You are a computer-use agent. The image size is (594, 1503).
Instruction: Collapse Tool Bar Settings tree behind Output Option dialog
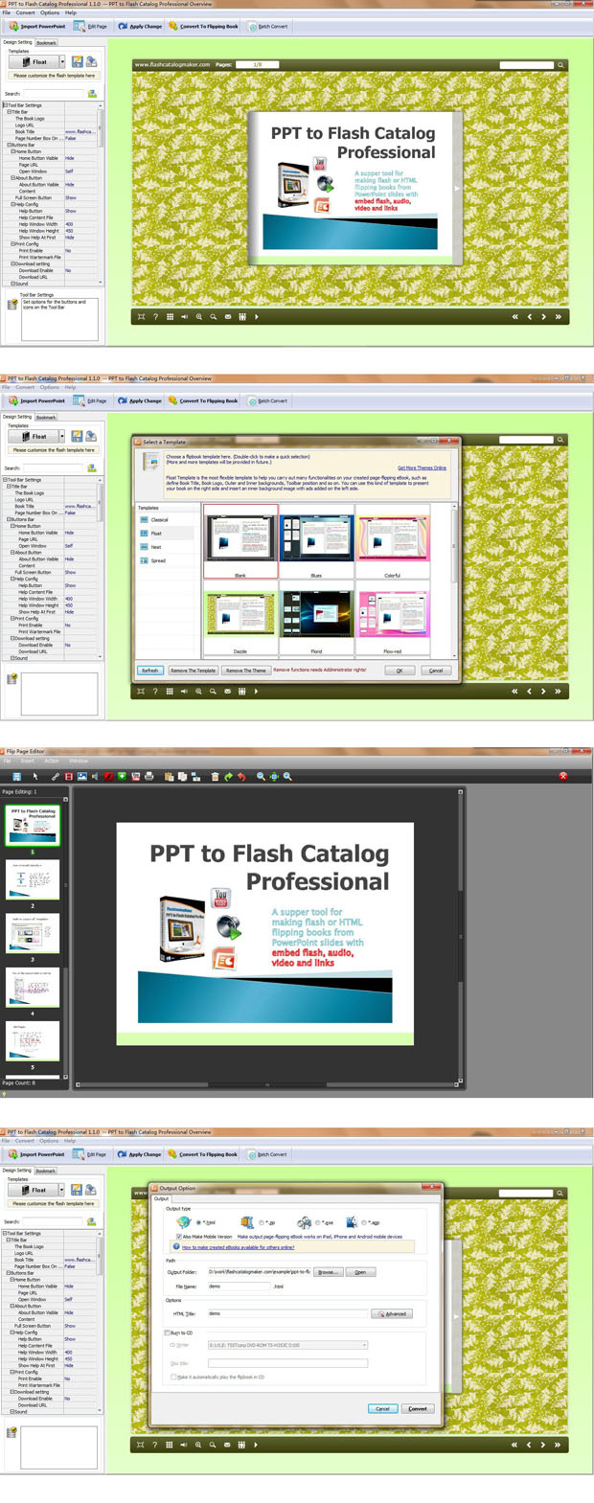pyautogui.click(x=4, y=1233)
